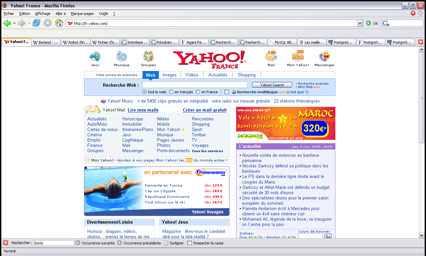This screenshot has width=426, height=256.
Task: Open the Yahoo Jeux gamepad icon
Action: [95, 56]
